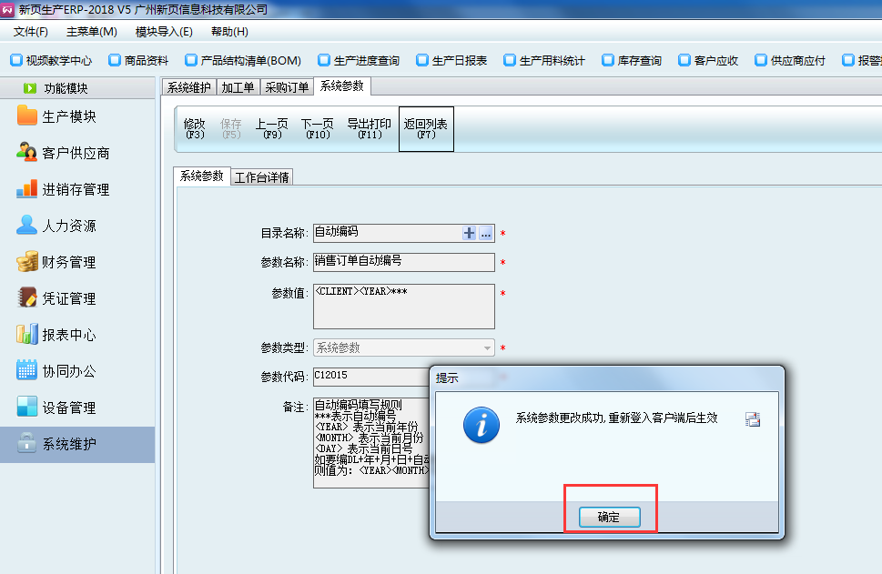Select the 设备管理 module
882x574 pixels.
point(68,408)
